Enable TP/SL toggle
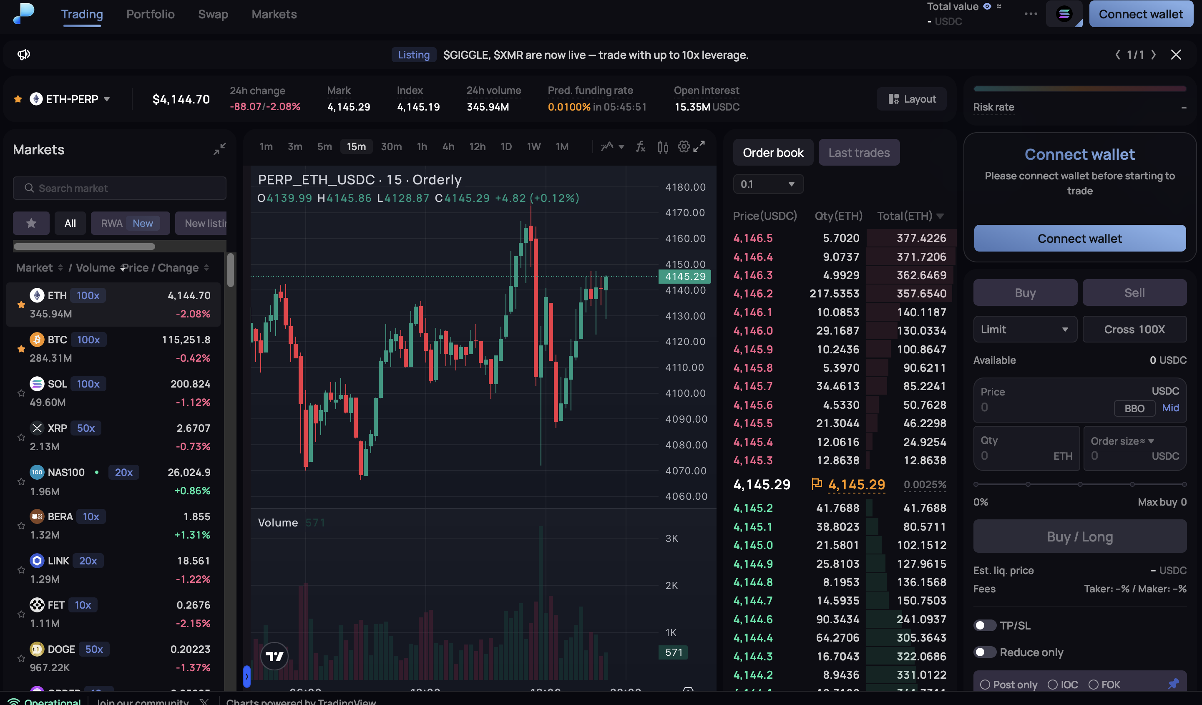Screen dimensions: 1202x705 pos(985,625)
